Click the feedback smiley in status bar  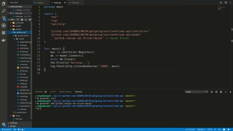pyautogui.click(x=224, y=130)
